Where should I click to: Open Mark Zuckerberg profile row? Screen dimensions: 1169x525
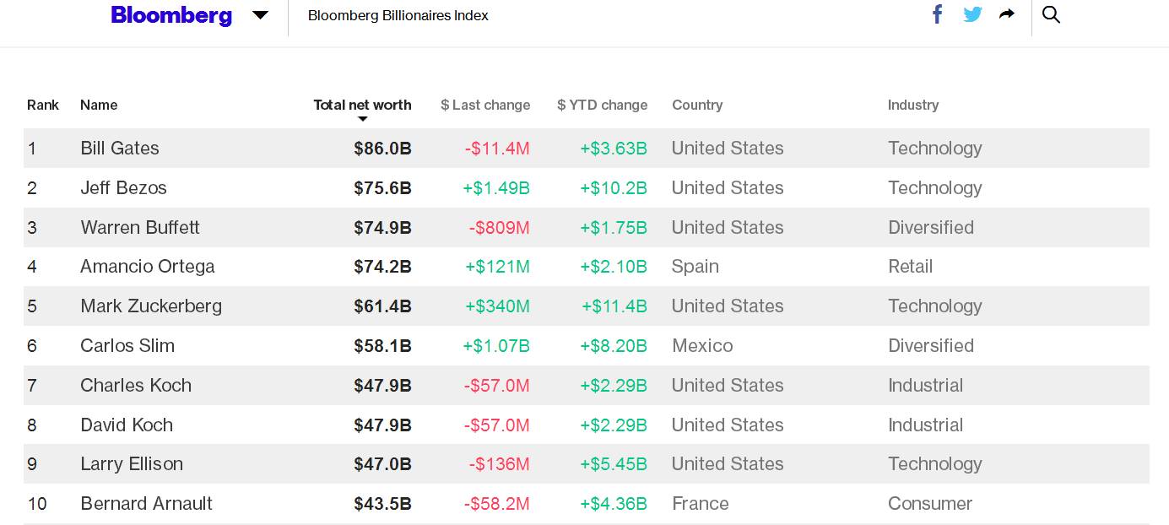tap(587, 306)
